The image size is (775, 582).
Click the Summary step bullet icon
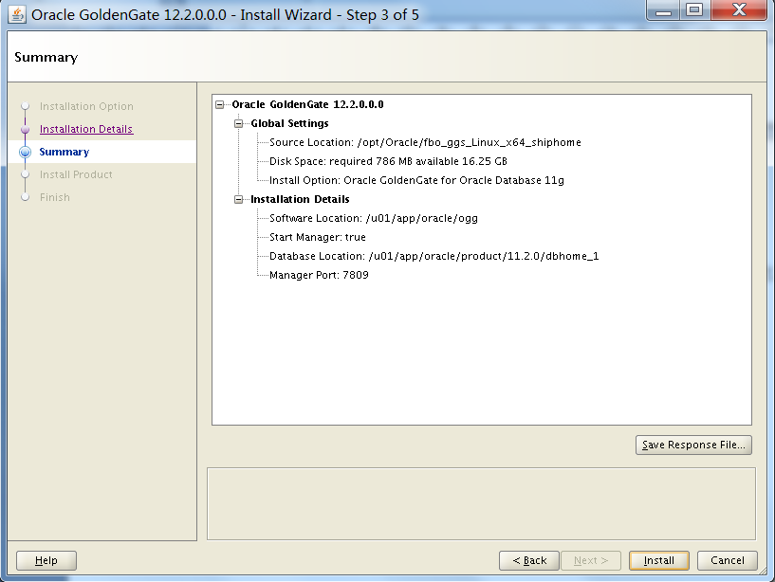[x=26, y=153]
